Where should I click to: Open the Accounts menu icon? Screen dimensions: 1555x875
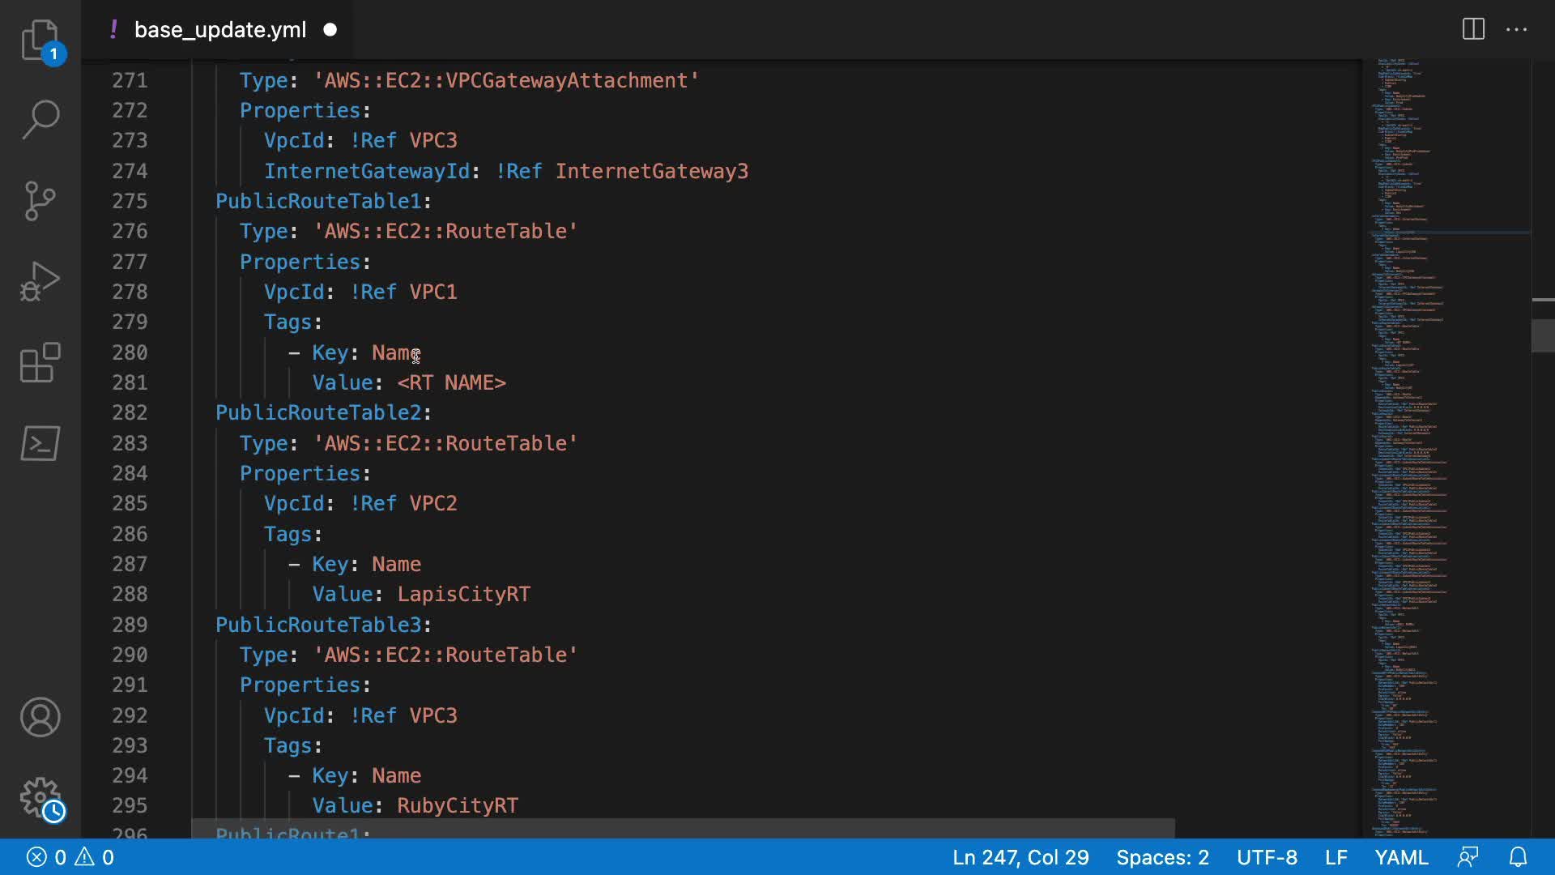(40, 717)
